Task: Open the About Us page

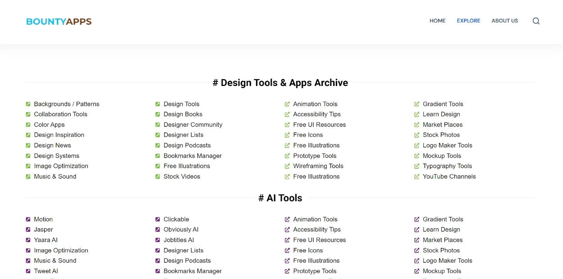Action: (x=504, y=21)
